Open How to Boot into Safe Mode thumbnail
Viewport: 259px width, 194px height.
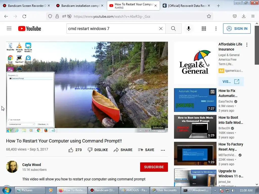click(195, 127)
